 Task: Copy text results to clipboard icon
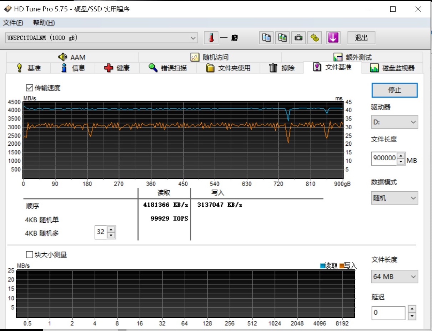click(x=266, y=38)
